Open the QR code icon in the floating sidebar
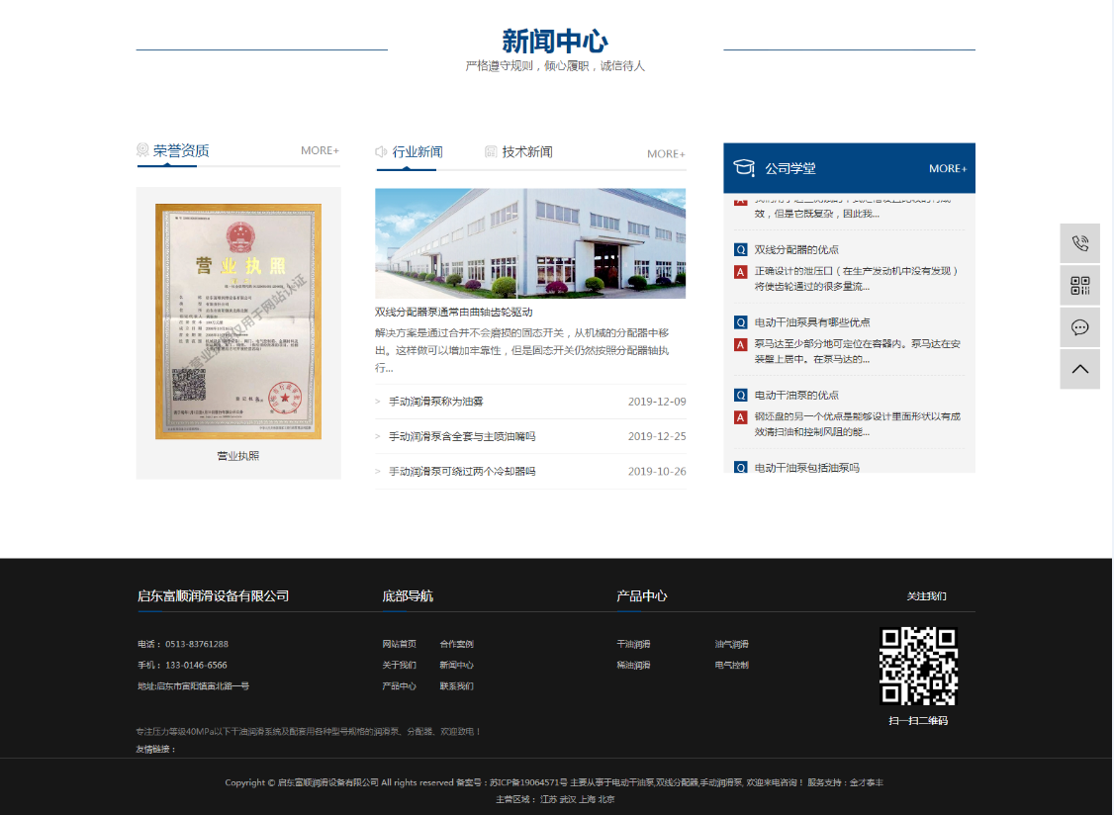1114x815 pixels. [x=1079, y=286]
